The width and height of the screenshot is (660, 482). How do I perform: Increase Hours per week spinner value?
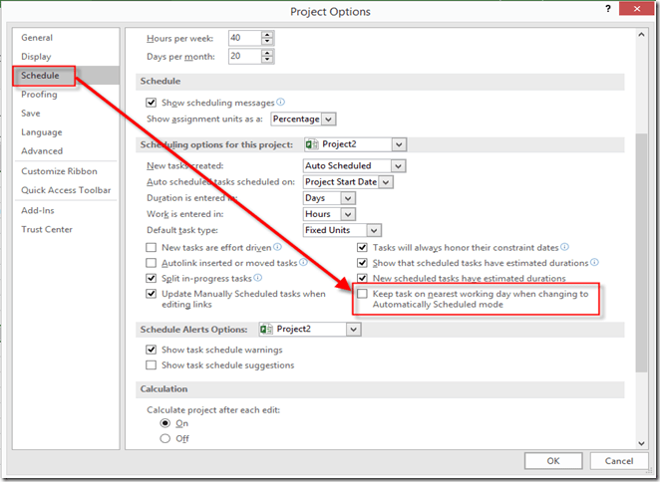pos(267,34)
